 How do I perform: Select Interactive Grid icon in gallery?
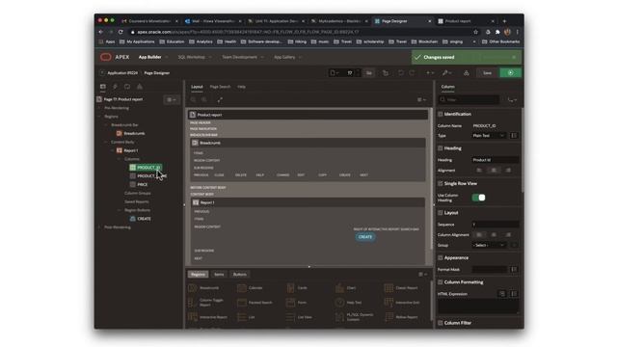pos(389,303)
